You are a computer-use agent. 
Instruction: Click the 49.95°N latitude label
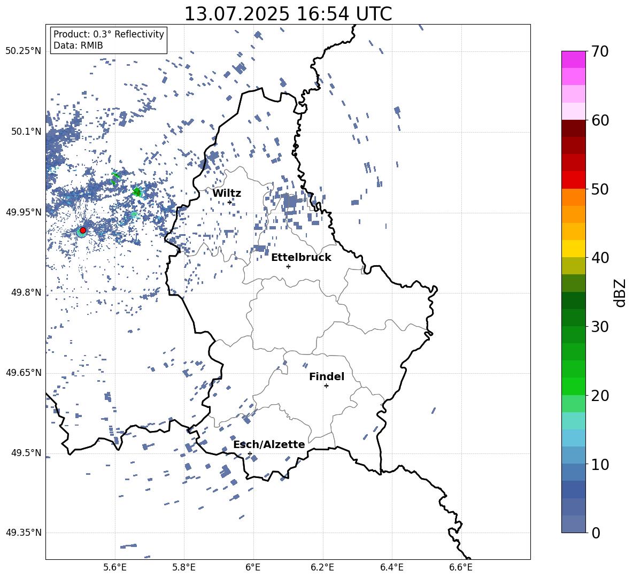[x=24, y=212]
